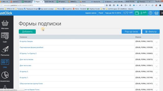Select marker {$SUB_FORM_105749}

pyautogui.click(x=144, y=78)
